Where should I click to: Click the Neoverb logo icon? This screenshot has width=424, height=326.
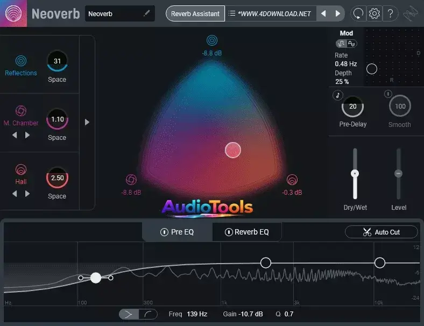coord(13,13)
